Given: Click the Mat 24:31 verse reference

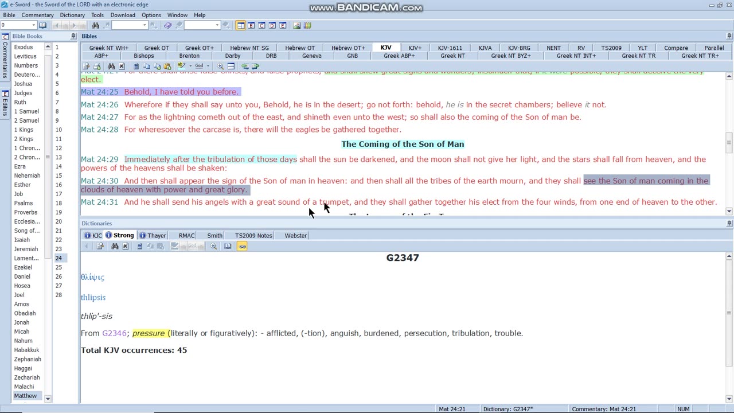Looking at the screenshot, I should 99,202.
